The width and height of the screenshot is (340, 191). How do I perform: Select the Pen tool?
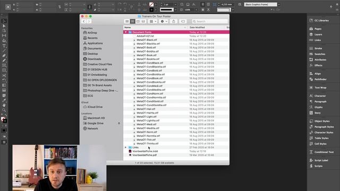coord(4,56)
